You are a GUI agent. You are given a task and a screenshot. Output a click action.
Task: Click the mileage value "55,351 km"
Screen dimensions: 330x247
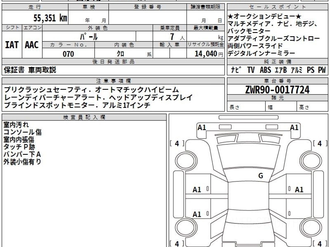tap(50, 18)
